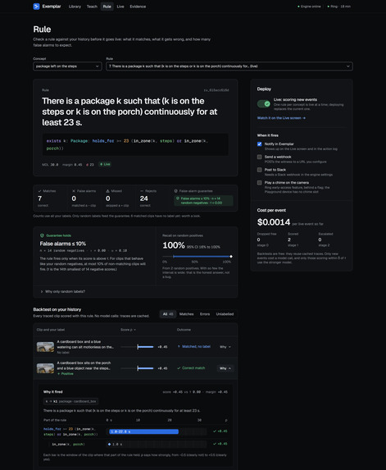Click the Why it fired heading

click(53, 392)
